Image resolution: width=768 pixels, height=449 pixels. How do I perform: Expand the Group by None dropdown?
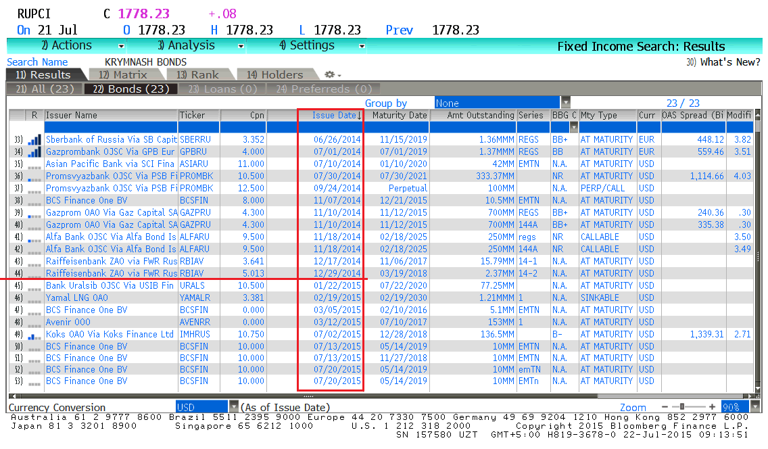tap(566, 103)
